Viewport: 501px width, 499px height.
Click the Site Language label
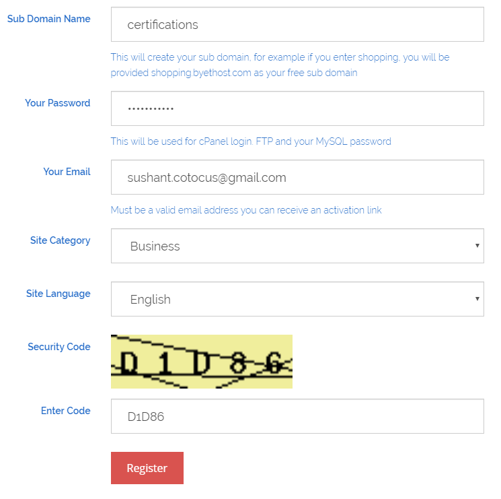click(58, 294)
